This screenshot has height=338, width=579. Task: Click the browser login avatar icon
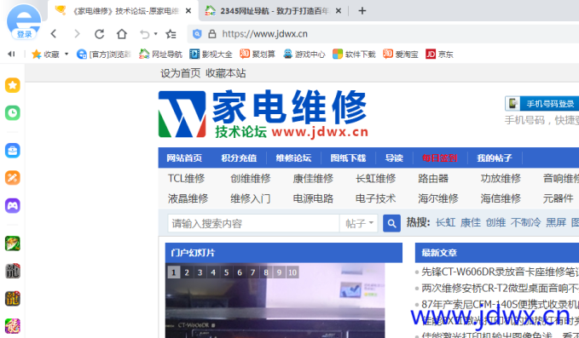coord(24,21)
